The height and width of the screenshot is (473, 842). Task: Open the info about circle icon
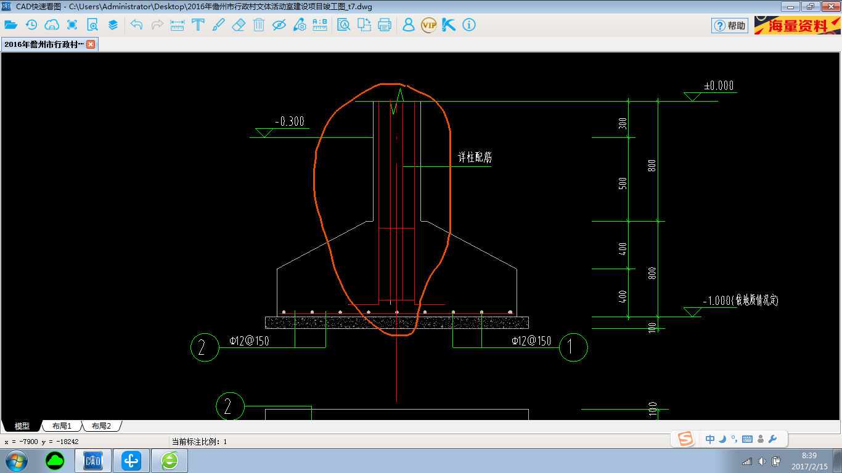(x=469, y=25)
